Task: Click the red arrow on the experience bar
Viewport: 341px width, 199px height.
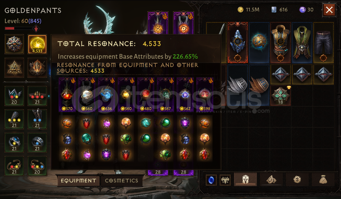Action: 36,28
